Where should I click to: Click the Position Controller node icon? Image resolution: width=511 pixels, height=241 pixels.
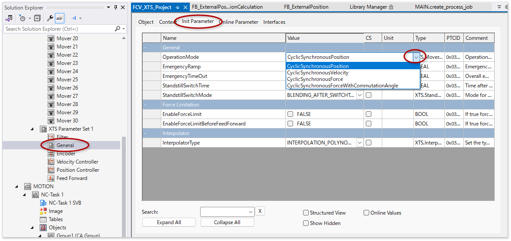[51, 170]
